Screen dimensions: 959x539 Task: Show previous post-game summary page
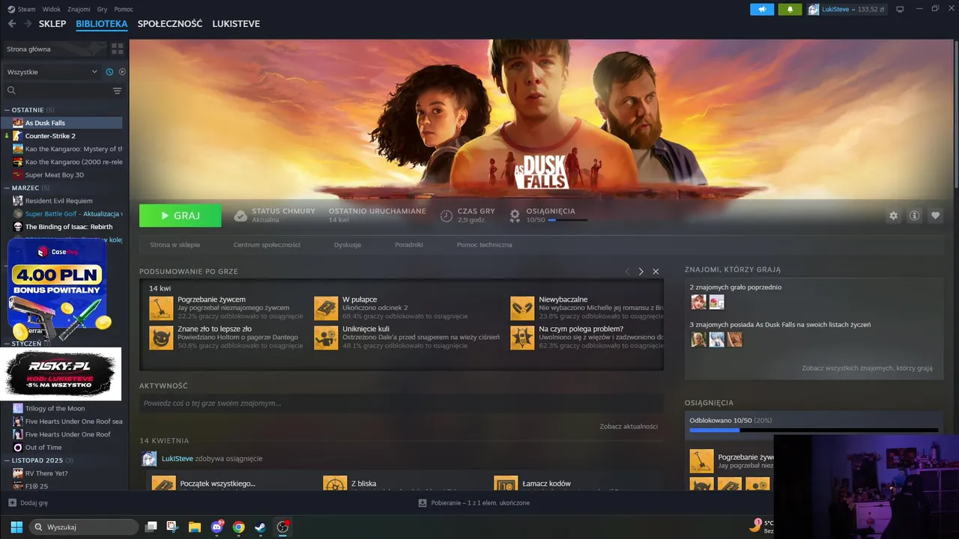tap(627, 272)
